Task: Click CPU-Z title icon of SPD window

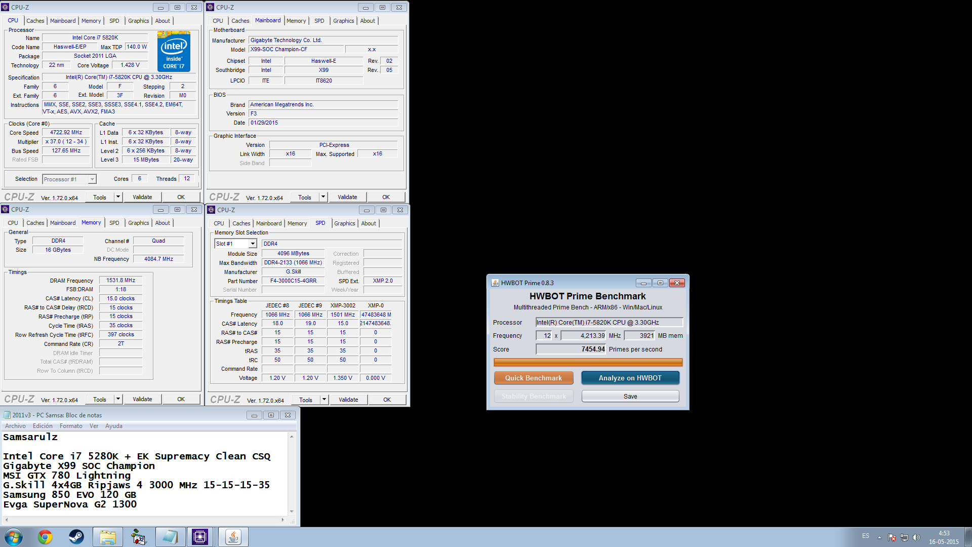Action: [211, 210]
